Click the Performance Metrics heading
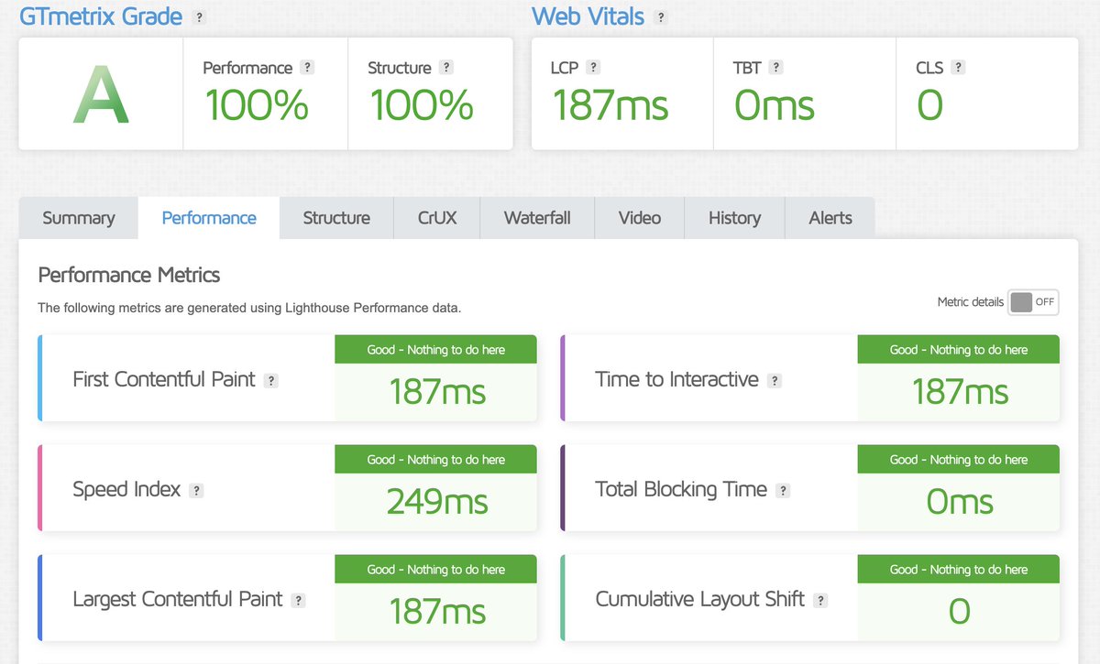 pyautogui.click(x=129, y=275)
